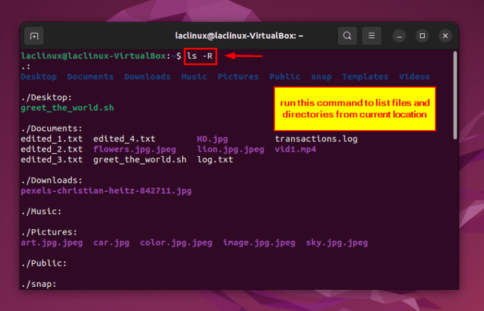The image size is (484, 311).
Task: Click pexels-christian-heitz-842711.jpg file name
Action: coord(106,191)
